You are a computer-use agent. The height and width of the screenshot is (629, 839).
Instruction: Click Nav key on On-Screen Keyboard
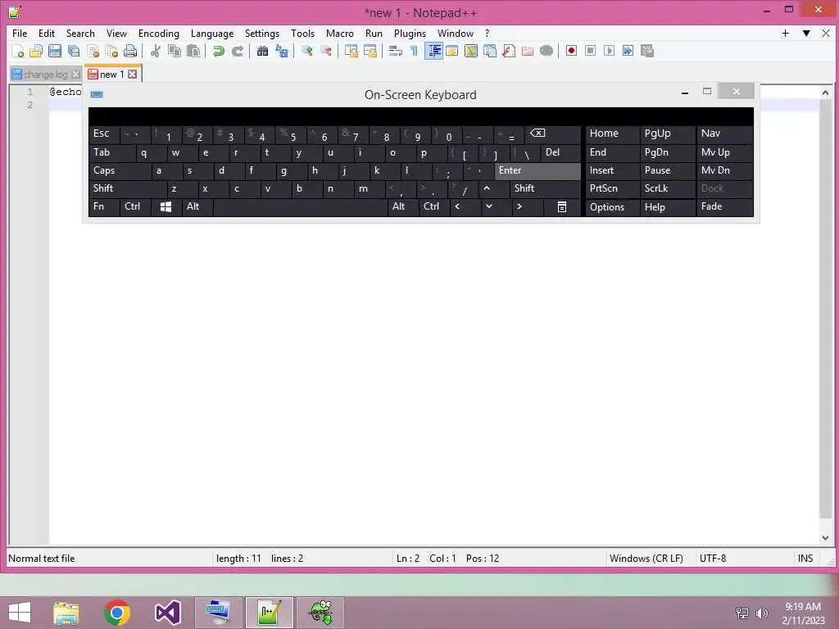click(724, 133)
